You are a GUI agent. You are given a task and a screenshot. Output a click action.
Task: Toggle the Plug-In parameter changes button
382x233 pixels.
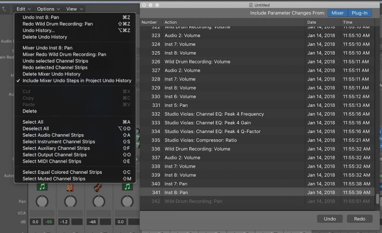359,13
